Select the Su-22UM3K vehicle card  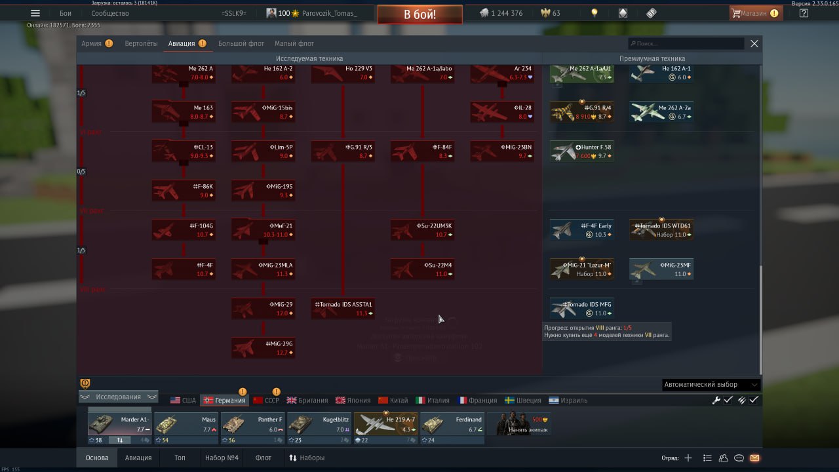point(423,230)
